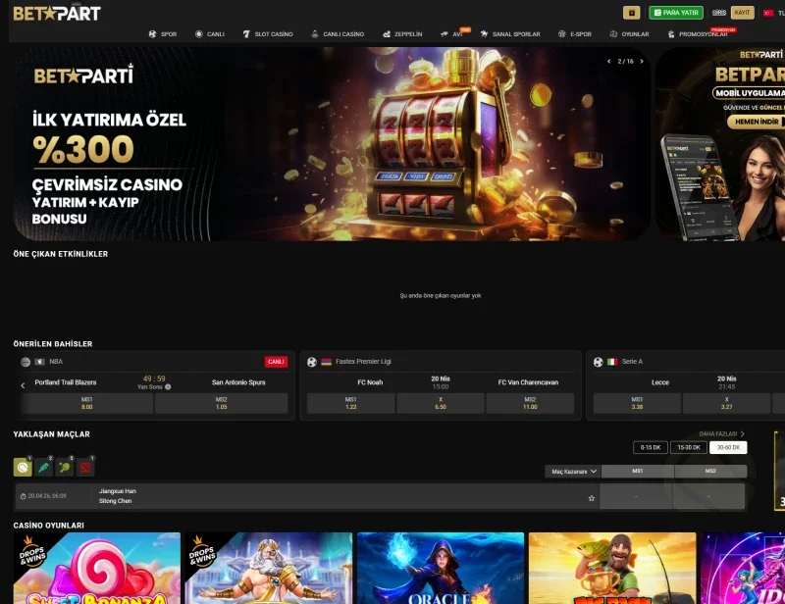Select draw X 6.50 odds in FC Noah match
This screenshot has width=785, height=604.
click(441, 403)
